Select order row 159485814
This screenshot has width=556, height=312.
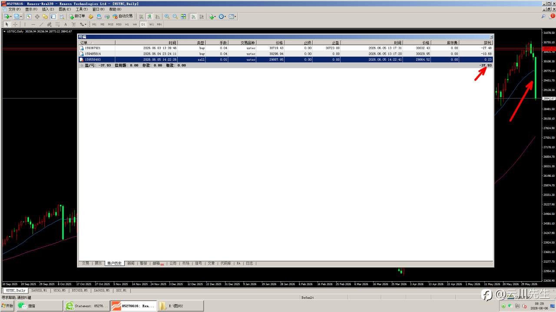(x=286, y=54)
